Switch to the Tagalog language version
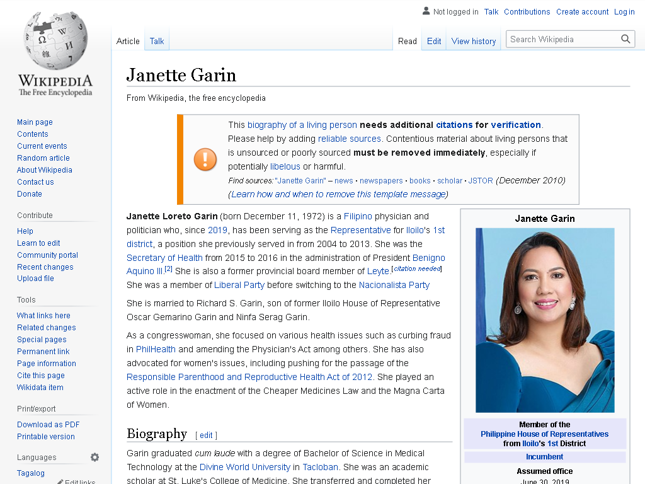Screen dimensions: 645x484 coord(30,473)
